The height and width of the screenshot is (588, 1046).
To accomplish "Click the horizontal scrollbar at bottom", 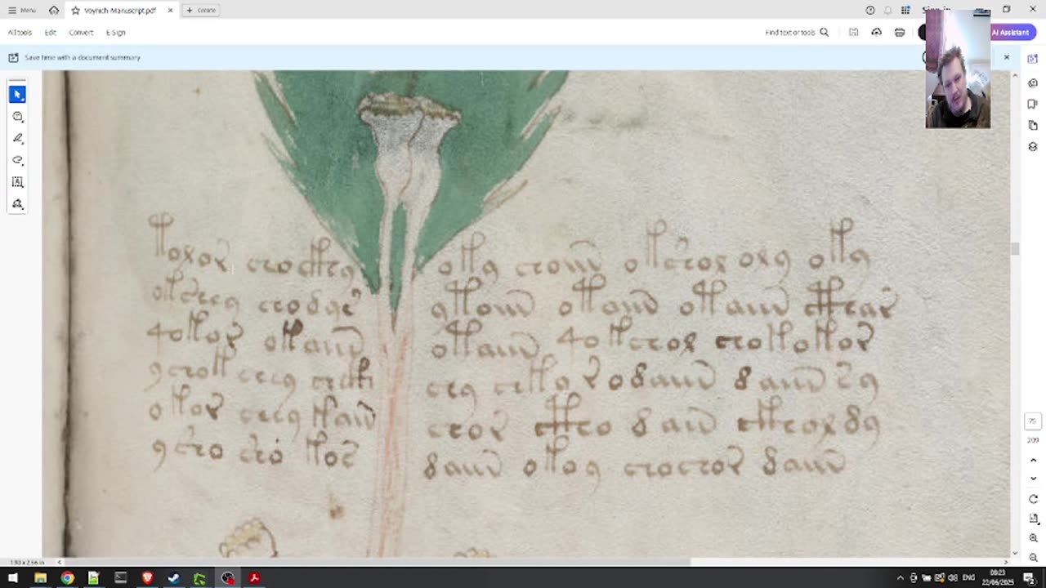I will [376, 562].
